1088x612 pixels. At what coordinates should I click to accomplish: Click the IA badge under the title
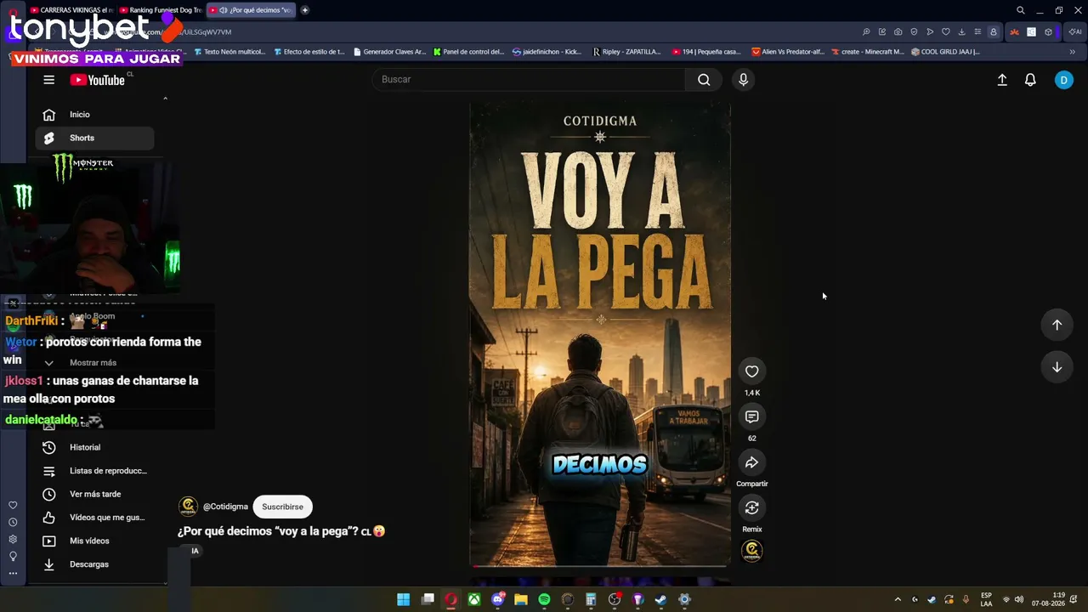pos(195,551)
